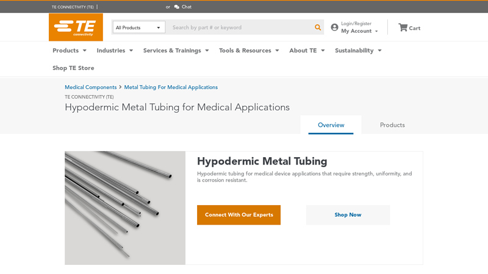Screen dimensions: 488x274
Task: Expand the My Account dropdown
Action: coord(376,31)
